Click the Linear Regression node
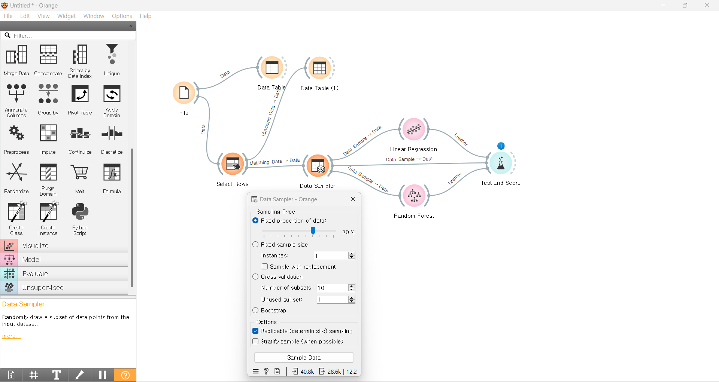This screenshot has height=382, width=719. pos(414,129)
